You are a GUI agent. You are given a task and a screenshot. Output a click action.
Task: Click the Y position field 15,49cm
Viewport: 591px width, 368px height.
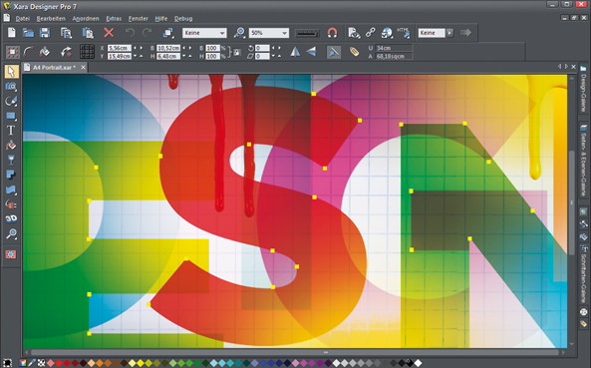coord(120,56)
